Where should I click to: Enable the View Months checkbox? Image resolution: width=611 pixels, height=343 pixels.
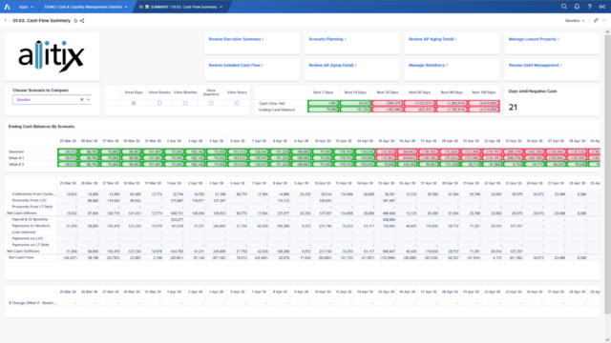[185, 104]
